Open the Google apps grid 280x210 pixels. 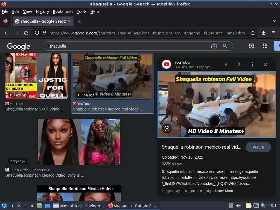pyautogui.click(x=265, y=46)
